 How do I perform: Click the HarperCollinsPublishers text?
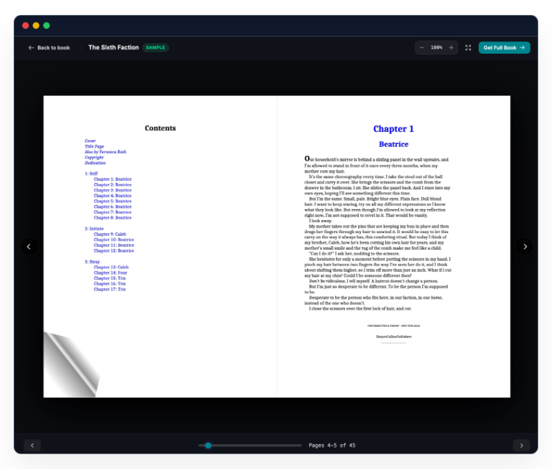(393, 337)
